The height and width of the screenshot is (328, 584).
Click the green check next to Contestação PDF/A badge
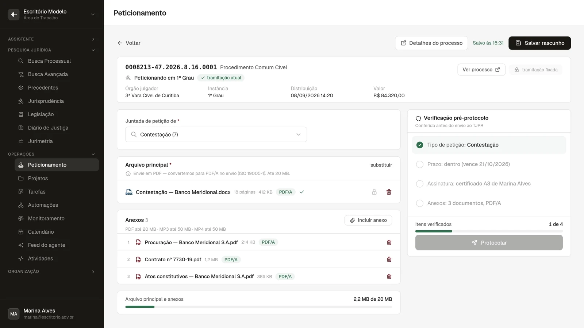(x=302, y=192)
